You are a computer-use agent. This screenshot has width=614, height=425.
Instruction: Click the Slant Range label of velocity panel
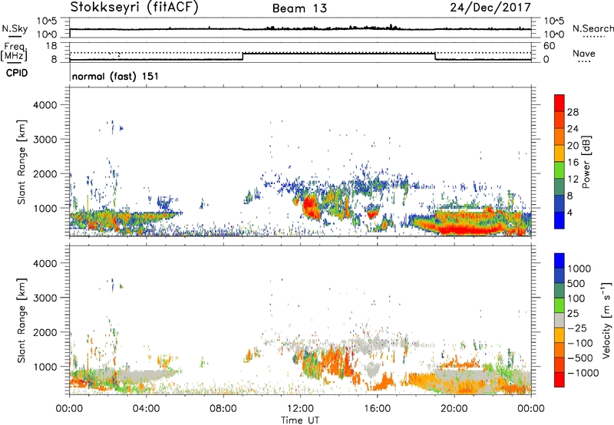(x=21, y=321)
